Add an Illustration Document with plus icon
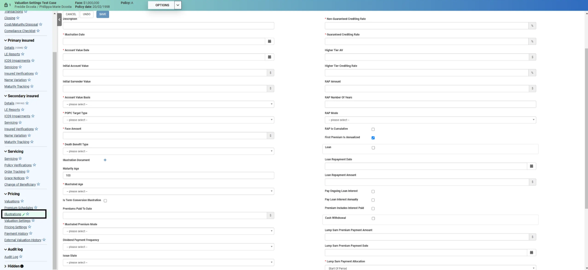 [x=105, y=160]
